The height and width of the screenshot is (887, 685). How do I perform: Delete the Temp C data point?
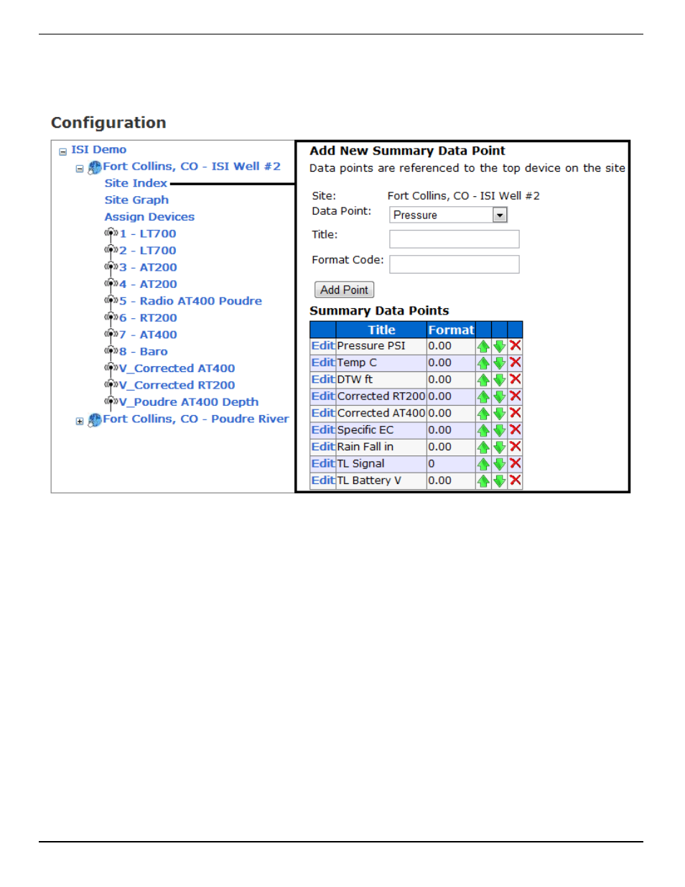pyautogui.click(x=515, y=363)
